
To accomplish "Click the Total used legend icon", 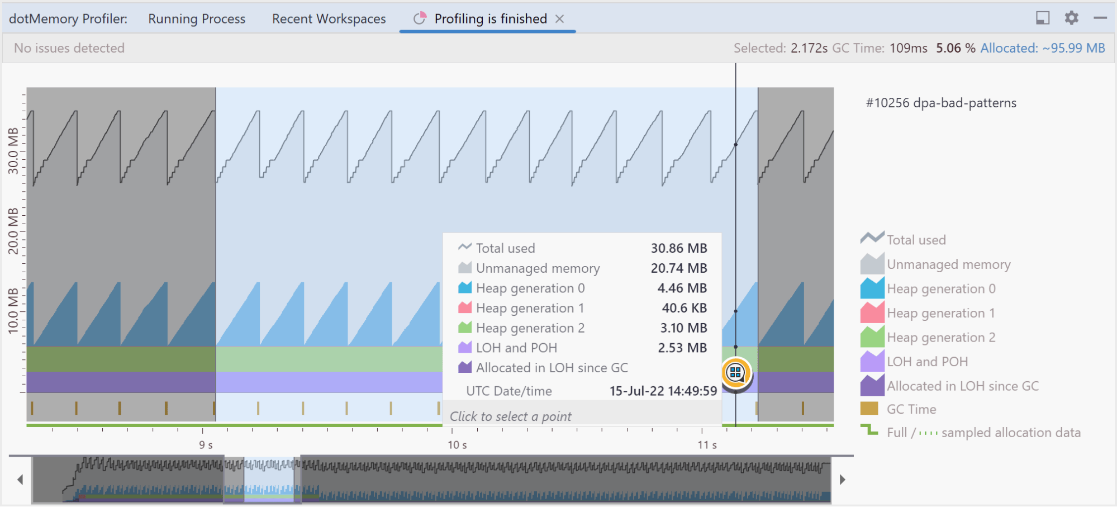I will point(872,239).
